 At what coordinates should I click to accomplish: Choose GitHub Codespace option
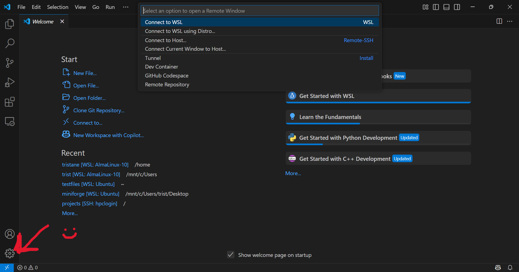point(259,76)
